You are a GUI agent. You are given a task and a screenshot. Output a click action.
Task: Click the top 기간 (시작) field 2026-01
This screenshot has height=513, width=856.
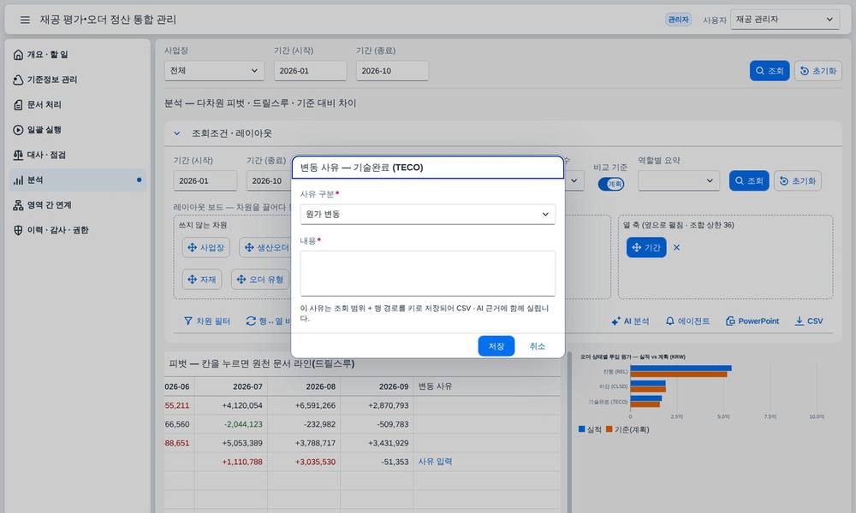tap(310, 71)
